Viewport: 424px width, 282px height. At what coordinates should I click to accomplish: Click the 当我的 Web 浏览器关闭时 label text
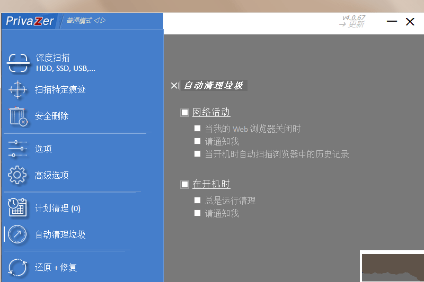coord(253,129)
